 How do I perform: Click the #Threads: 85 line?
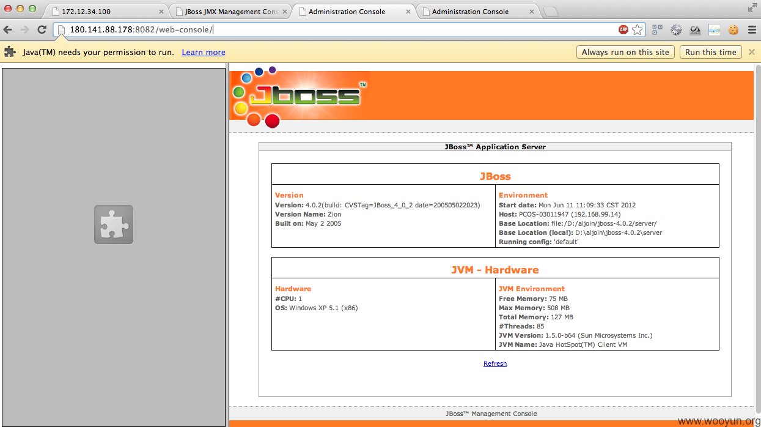(x=521, y=326)
